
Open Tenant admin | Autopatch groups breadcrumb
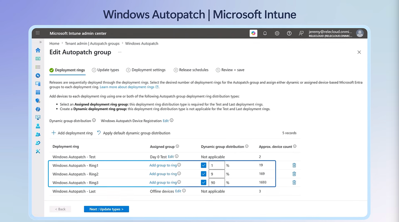click(x=92, y=44)
